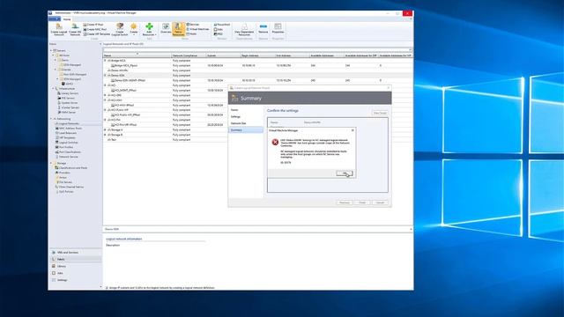Select Library Servers in tree

pos(67,93)
